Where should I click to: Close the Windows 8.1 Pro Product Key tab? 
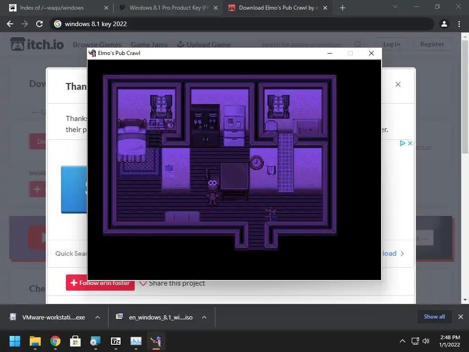[x=216, y=8]
